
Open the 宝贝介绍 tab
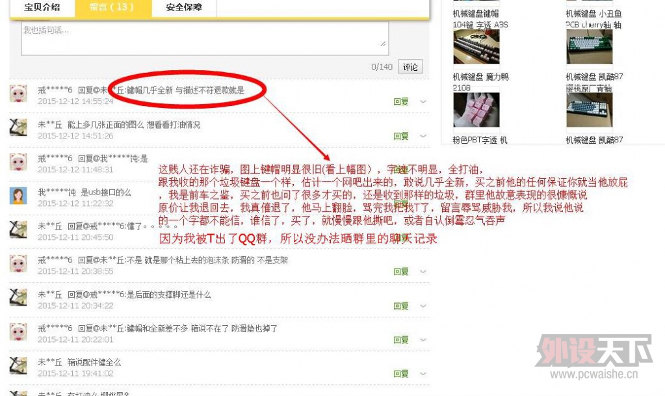pyautogui.click(x=42, y=8)
